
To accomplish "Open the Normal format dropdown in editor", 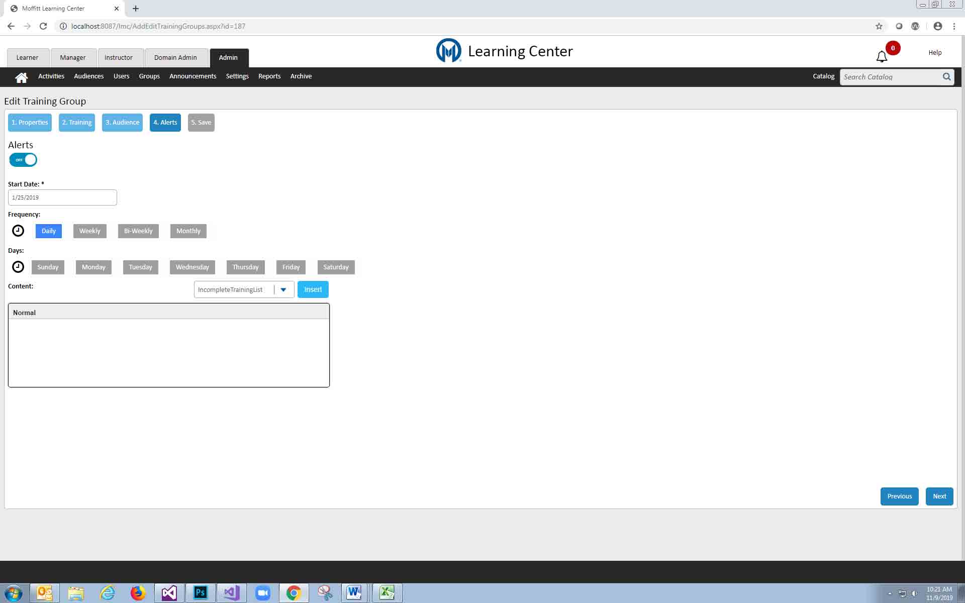I will tap(24, 313).
